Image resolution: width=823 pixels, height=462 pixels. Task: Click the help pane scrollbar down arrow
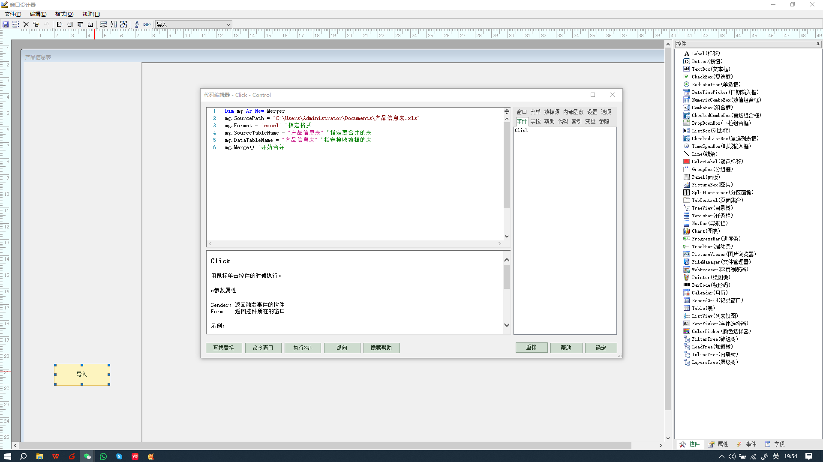pos(507,325)
